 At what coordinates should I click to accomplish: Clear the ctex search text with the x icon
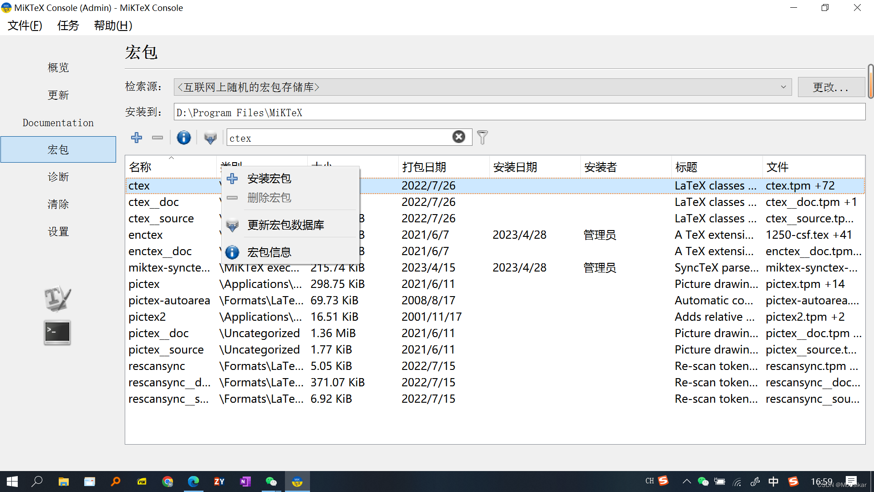coord(459,136)
